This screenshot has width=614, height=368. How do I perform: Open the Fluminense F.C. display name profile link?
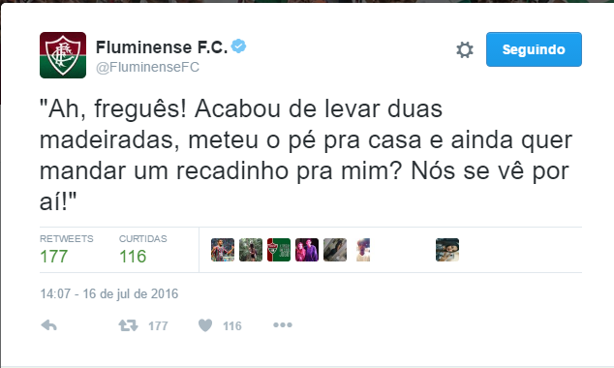[x=162, y=47]
